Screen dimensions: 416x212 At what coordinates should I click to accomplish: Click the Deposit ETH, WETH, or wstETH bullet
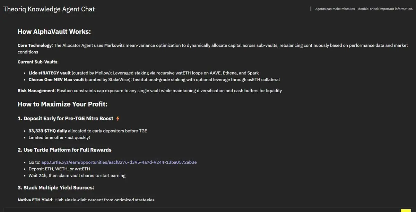(59, 169)
